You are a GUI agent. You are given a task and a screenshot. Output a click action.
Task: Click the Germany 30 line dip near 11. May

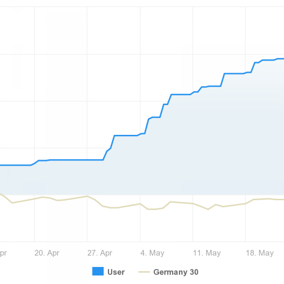(208, 209)
